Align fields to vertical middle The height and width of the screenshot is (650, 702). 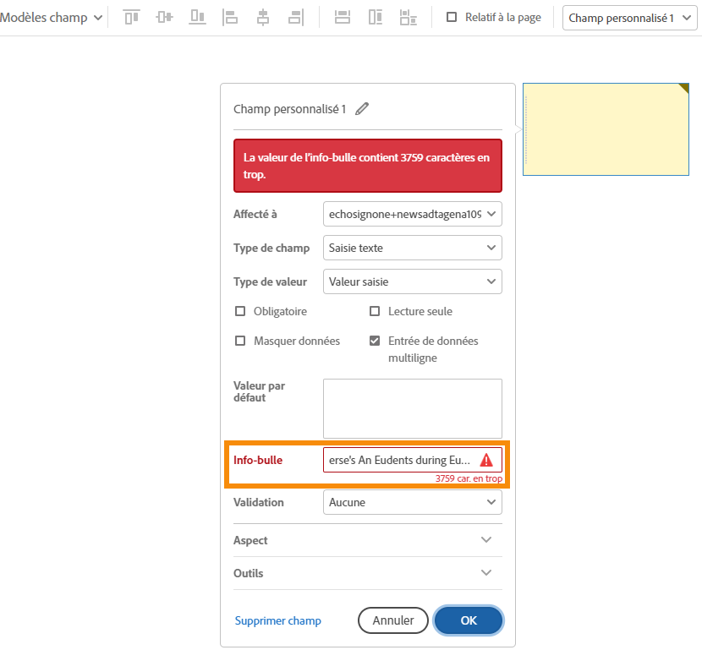click(164, 18)
